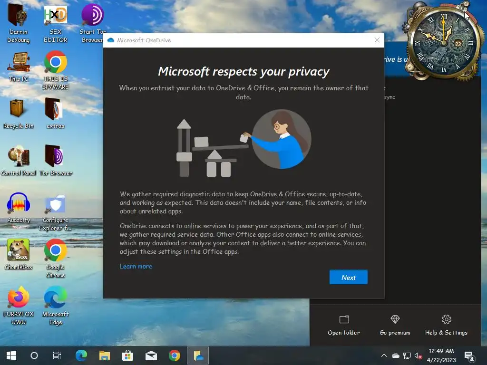The image size is (487, 365).
Task: Open Task View on taskbar
Action: click(57, 355)
